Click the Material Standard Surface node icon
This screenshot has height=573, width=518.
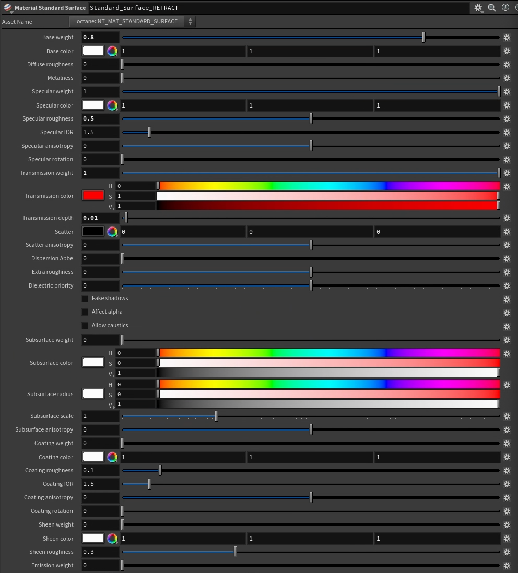[8, 8]
